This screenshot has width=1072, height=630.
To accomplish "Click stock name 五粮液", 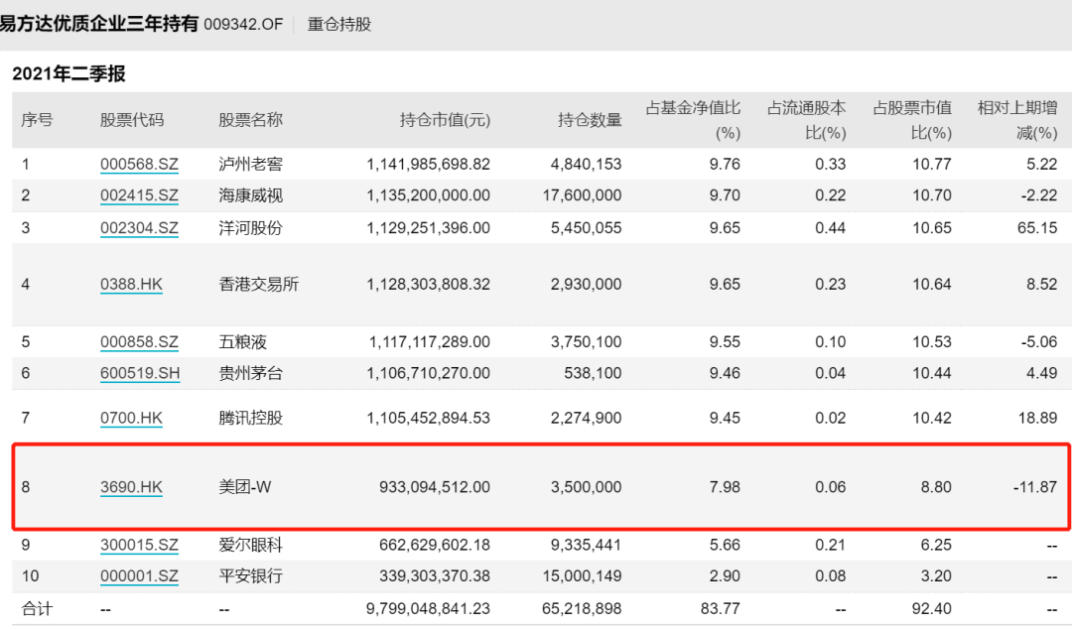I will (243, 341).
